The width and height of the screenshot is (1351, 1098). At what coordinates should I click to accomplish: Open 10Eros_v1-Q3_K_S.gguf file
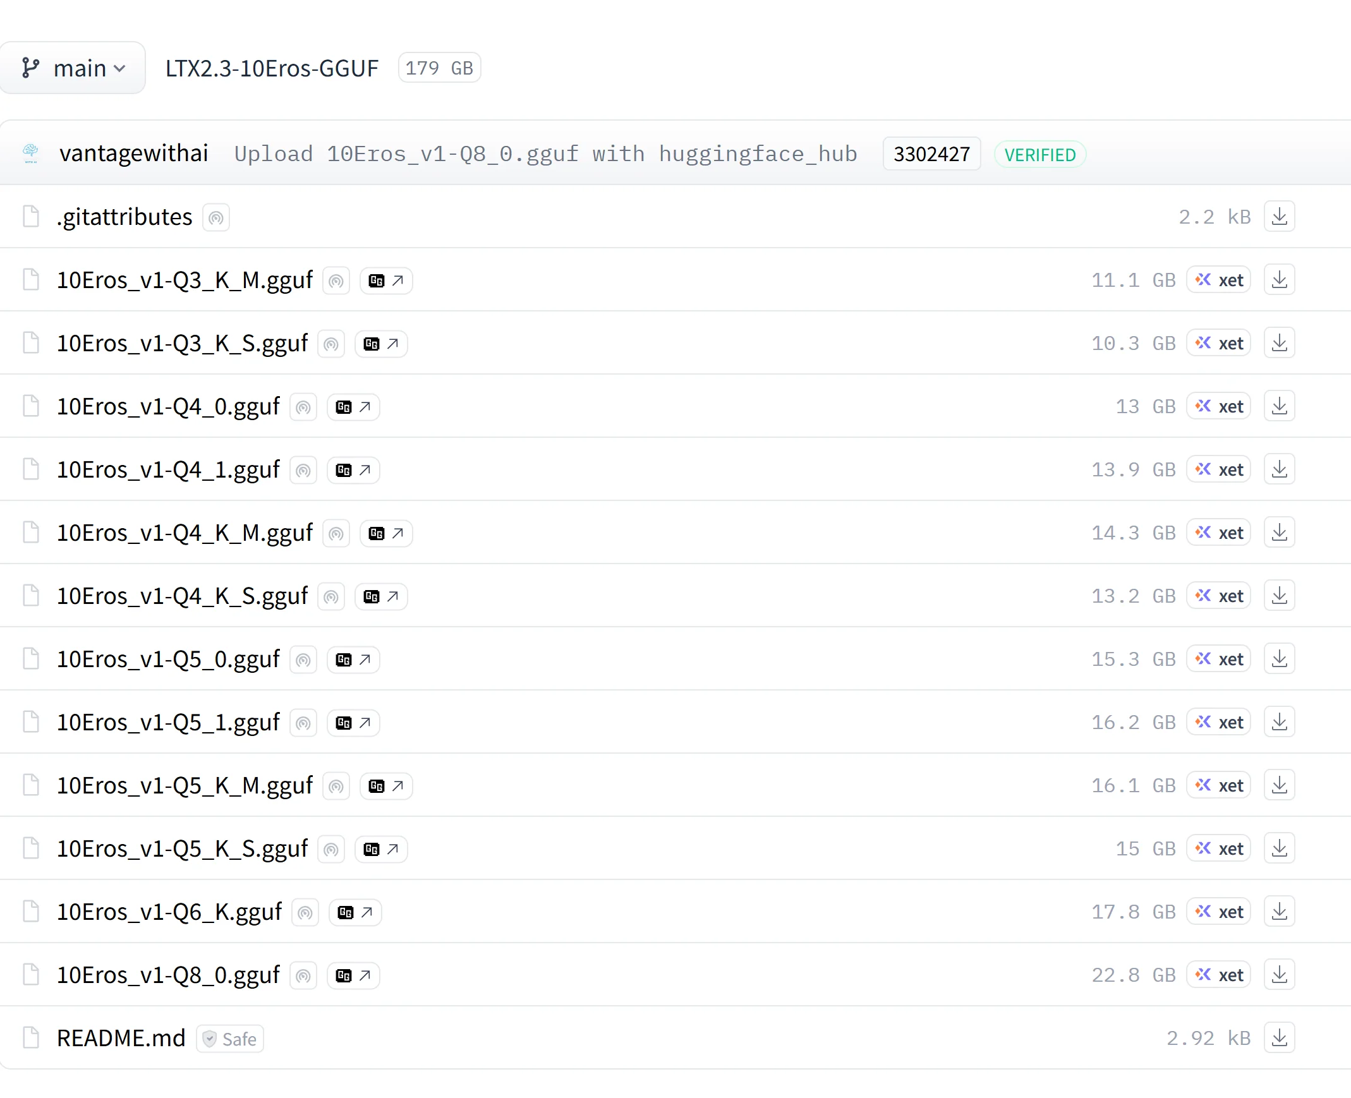tap(182, 344)
